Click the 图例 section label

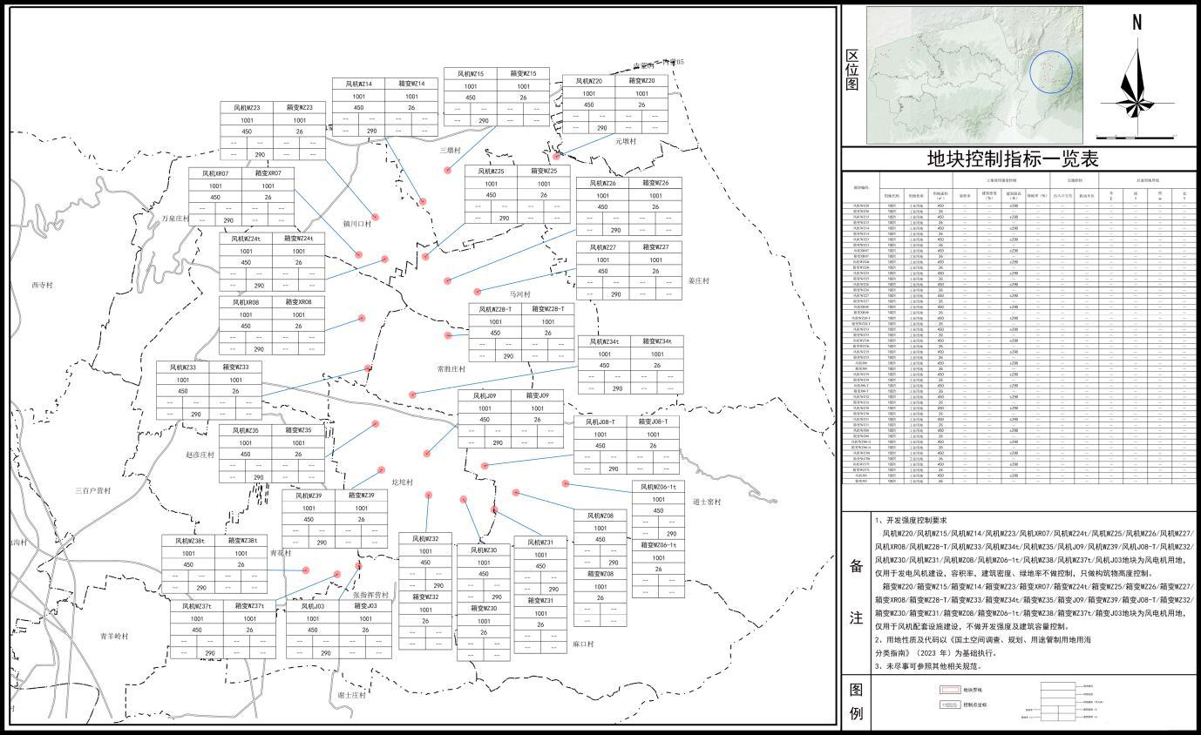click(856, 701)
